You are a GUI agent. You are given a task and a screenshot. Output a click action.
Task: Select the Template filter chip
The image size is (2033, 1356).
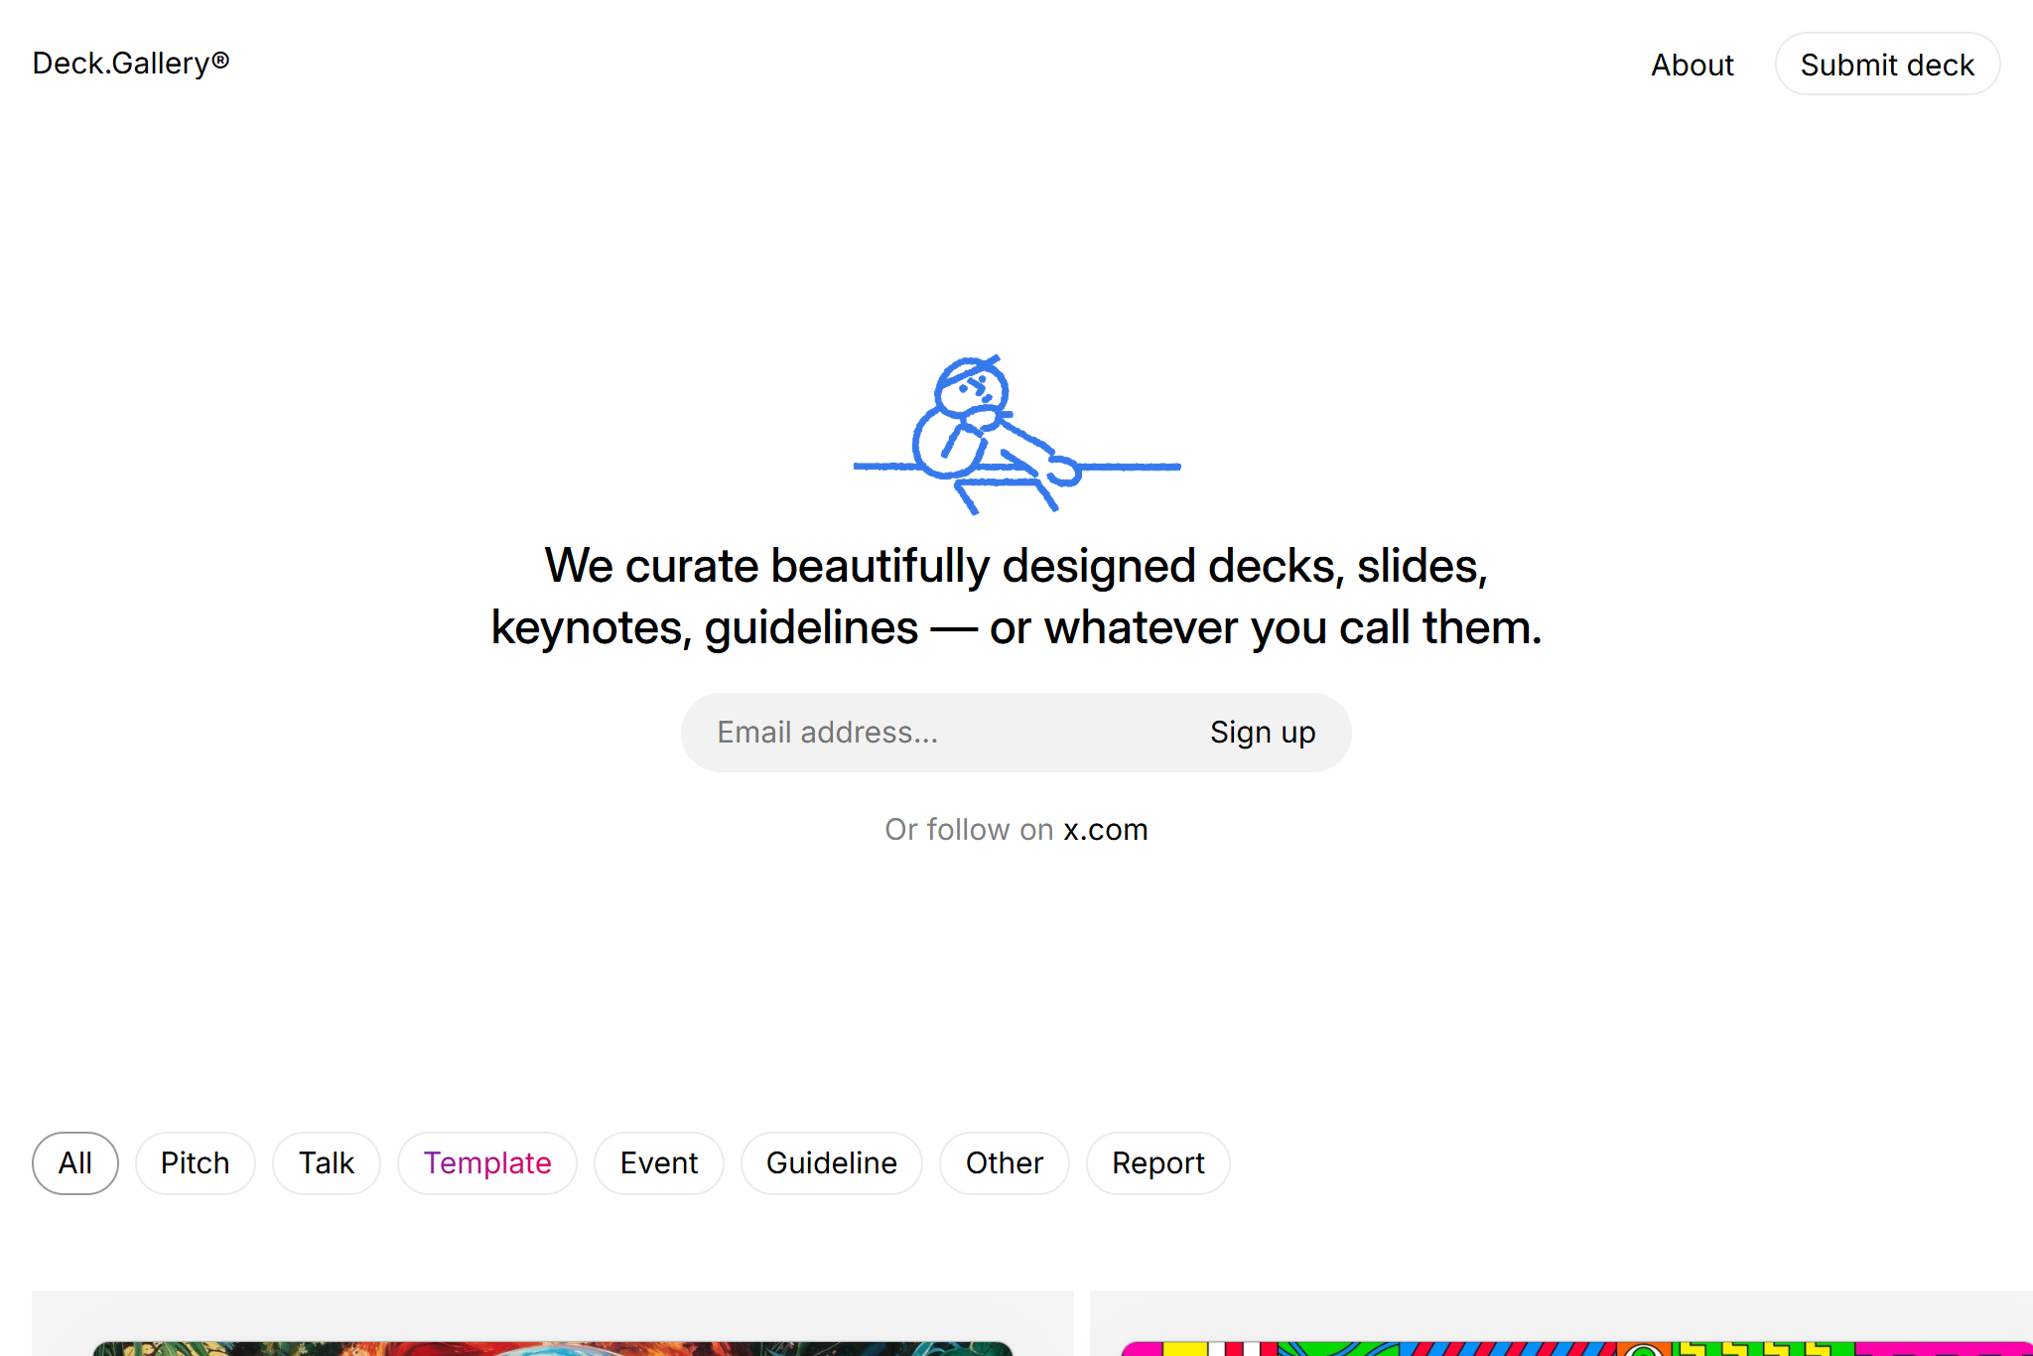point(487,1162)
